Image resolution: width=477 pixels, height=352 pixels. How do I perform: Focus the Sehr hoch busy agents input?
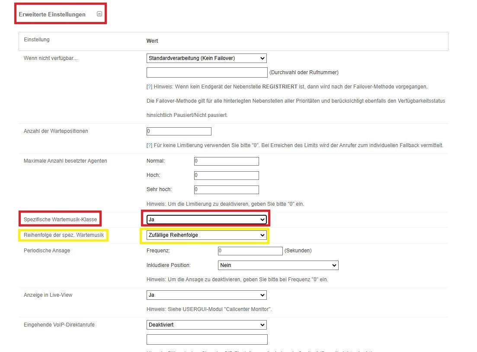tap(227, 190)
